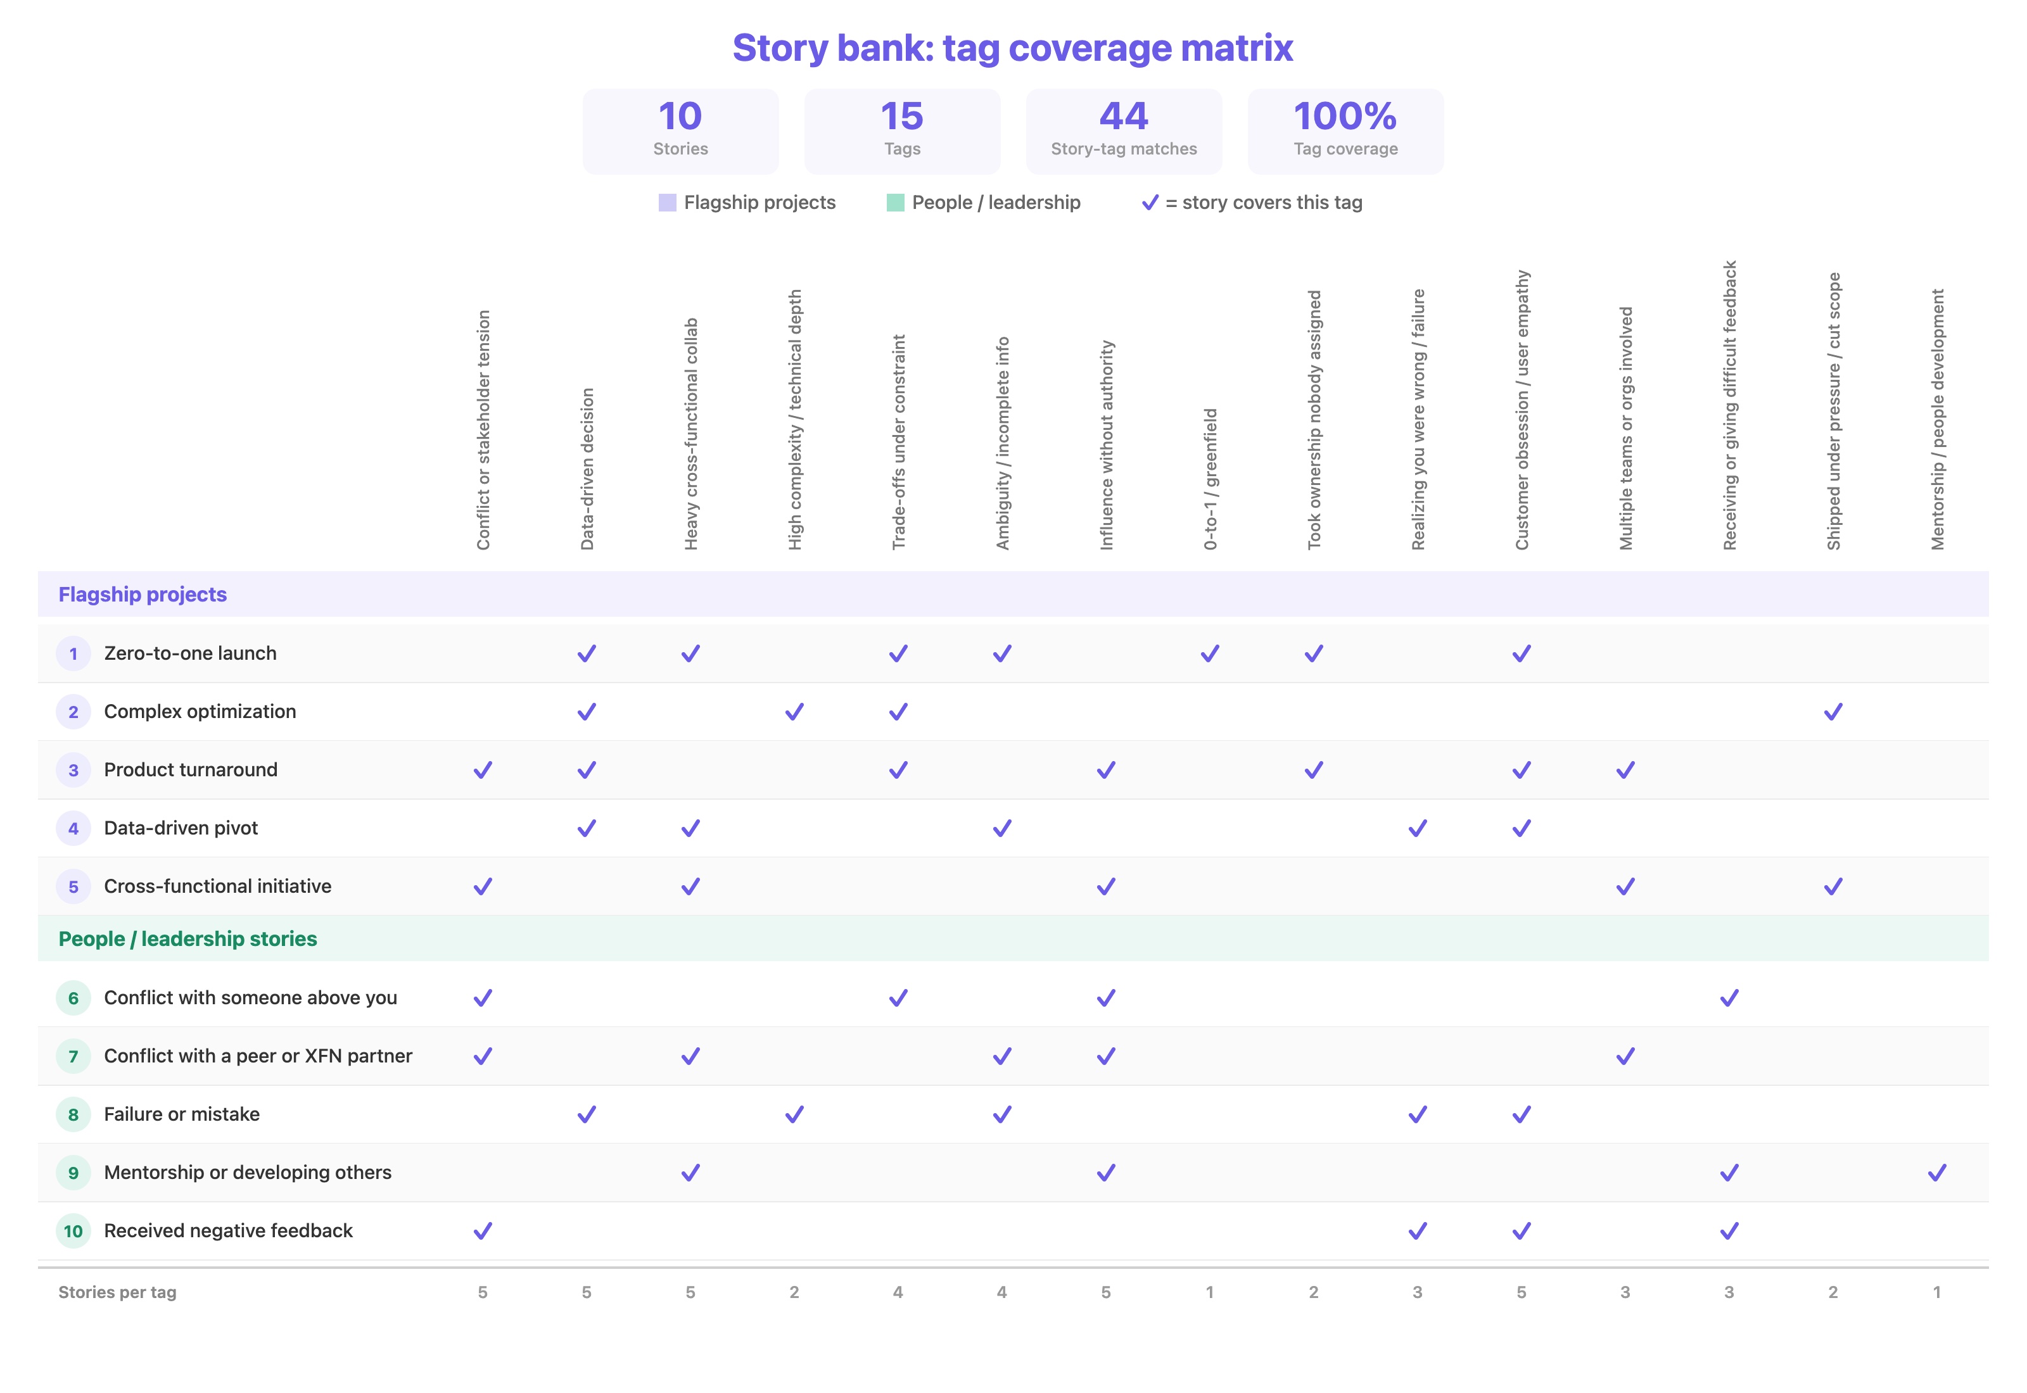Click badge 7 beside Conflict with a peer
This screenshot has height=1393, width=2027.
tap(73, 1056)
